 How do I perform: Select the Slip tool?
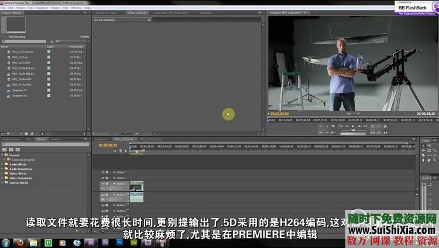pyautogui.click(x=429, y=155)
